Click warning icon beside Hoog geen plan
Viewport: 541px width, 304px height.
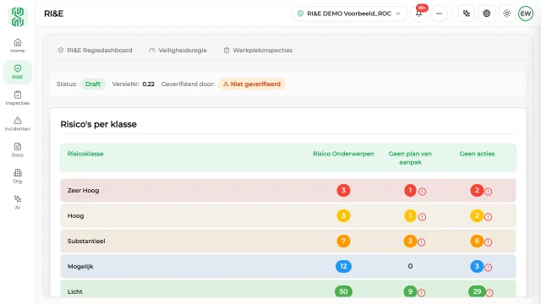422,217
